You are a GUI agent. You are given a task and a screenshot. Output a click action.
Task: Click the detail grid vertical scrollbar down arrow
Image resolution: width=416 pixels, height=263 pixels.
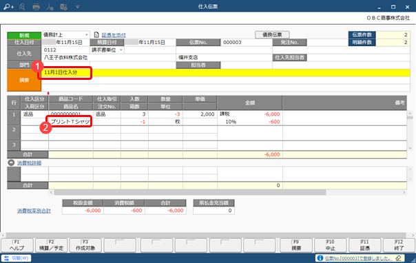(410, 148)
